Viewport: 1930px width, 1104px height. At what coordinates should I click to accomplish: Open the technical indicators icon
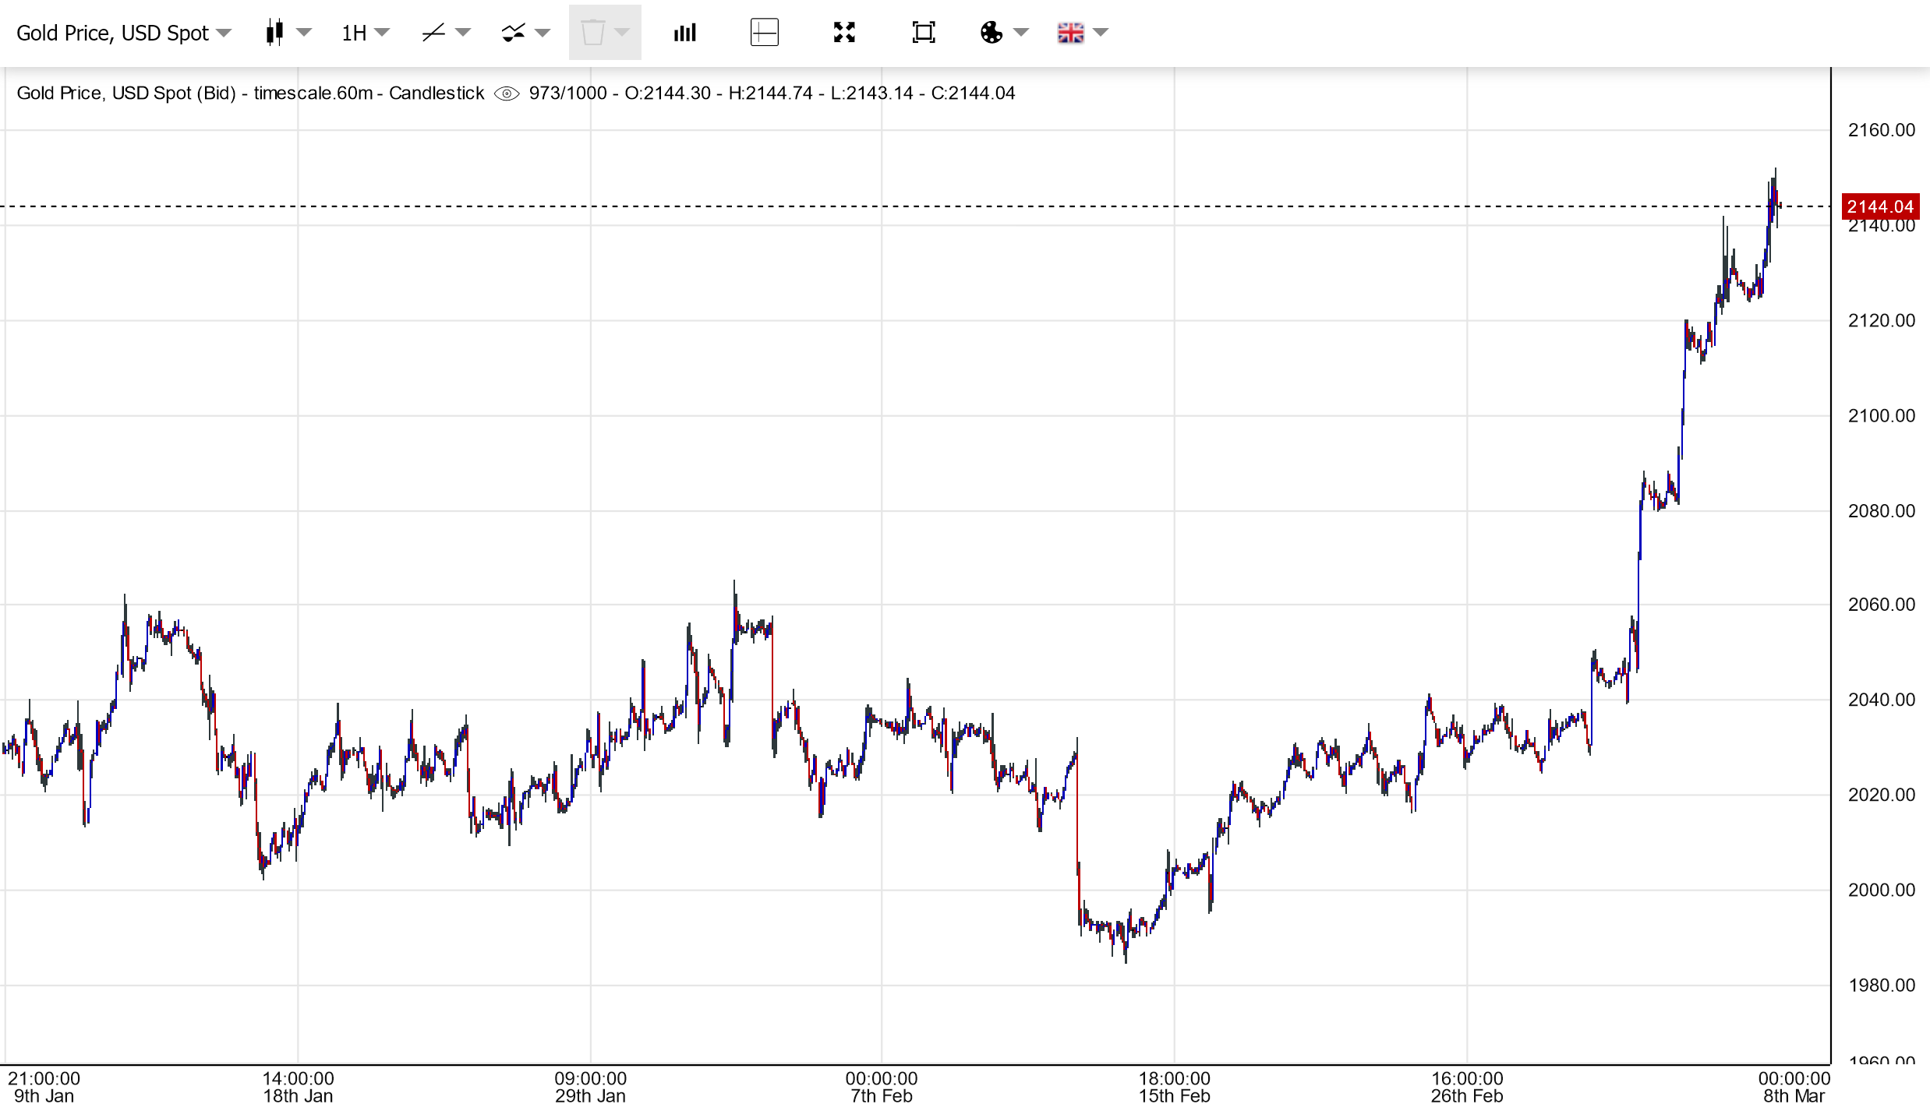514,33
